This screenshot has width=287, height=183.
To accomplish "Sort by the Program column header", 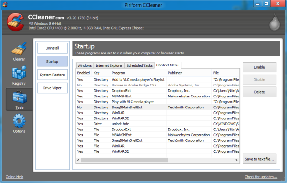I will click(x=139, y=73).
